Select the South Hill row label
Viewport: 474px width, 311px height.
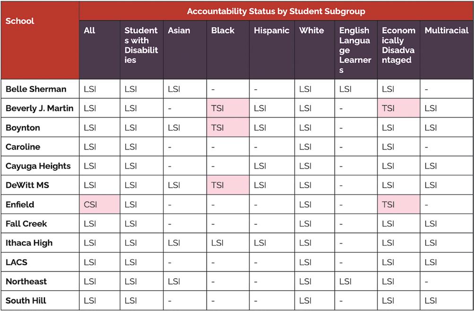(26, 301)
